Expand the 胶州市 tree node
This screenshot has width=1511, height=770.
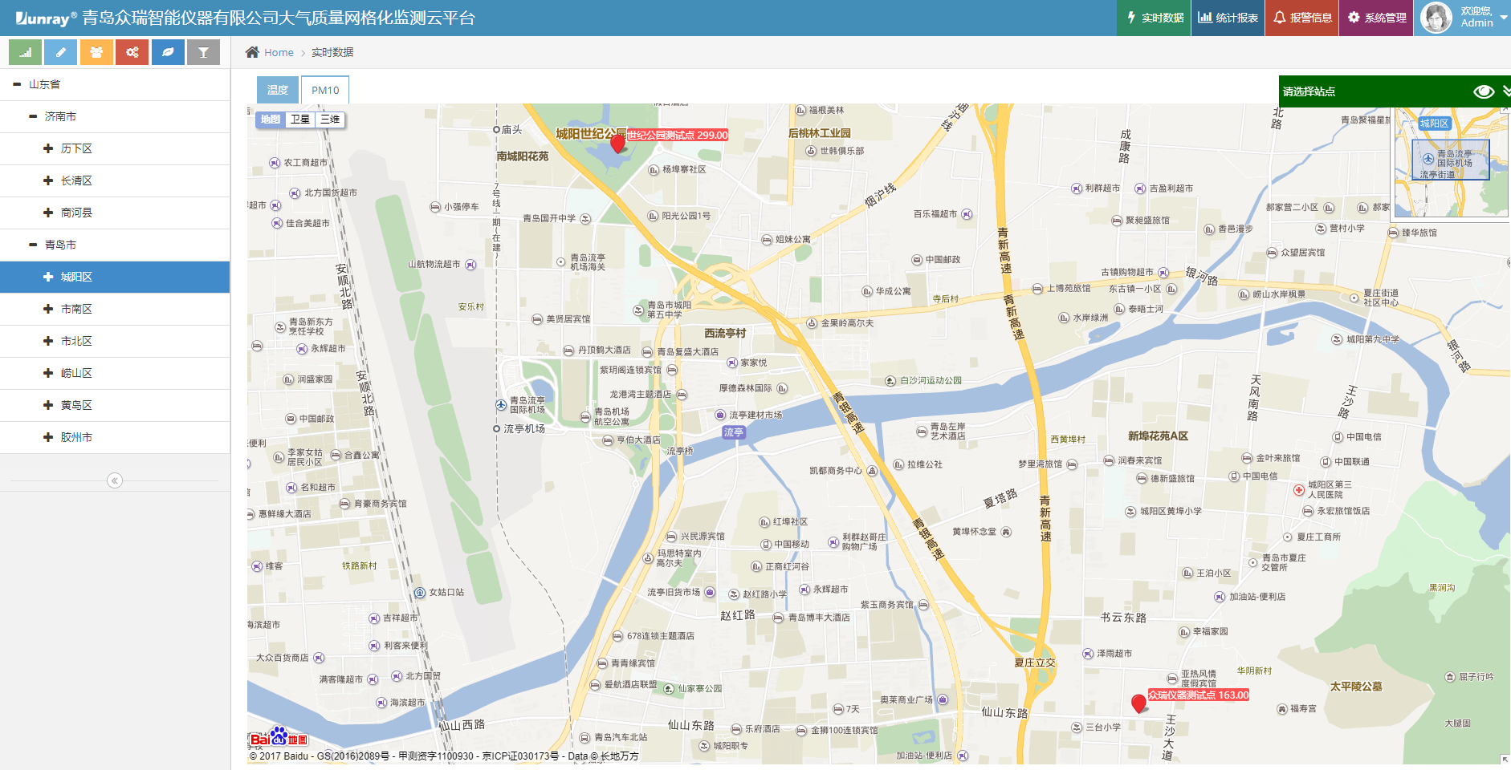[x=48, y=437]
